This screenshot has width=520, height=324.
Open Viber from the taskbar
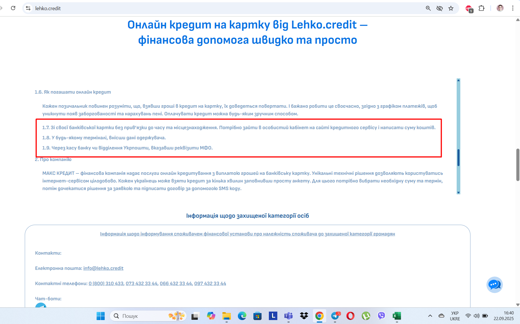(x=381, y=316)
